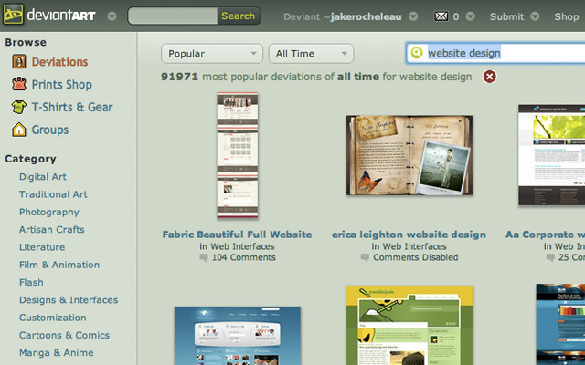585x365 pixels.
Task: Open the Web Interfaces category link under Fabric Beautiful
Action: pos(242,246)
